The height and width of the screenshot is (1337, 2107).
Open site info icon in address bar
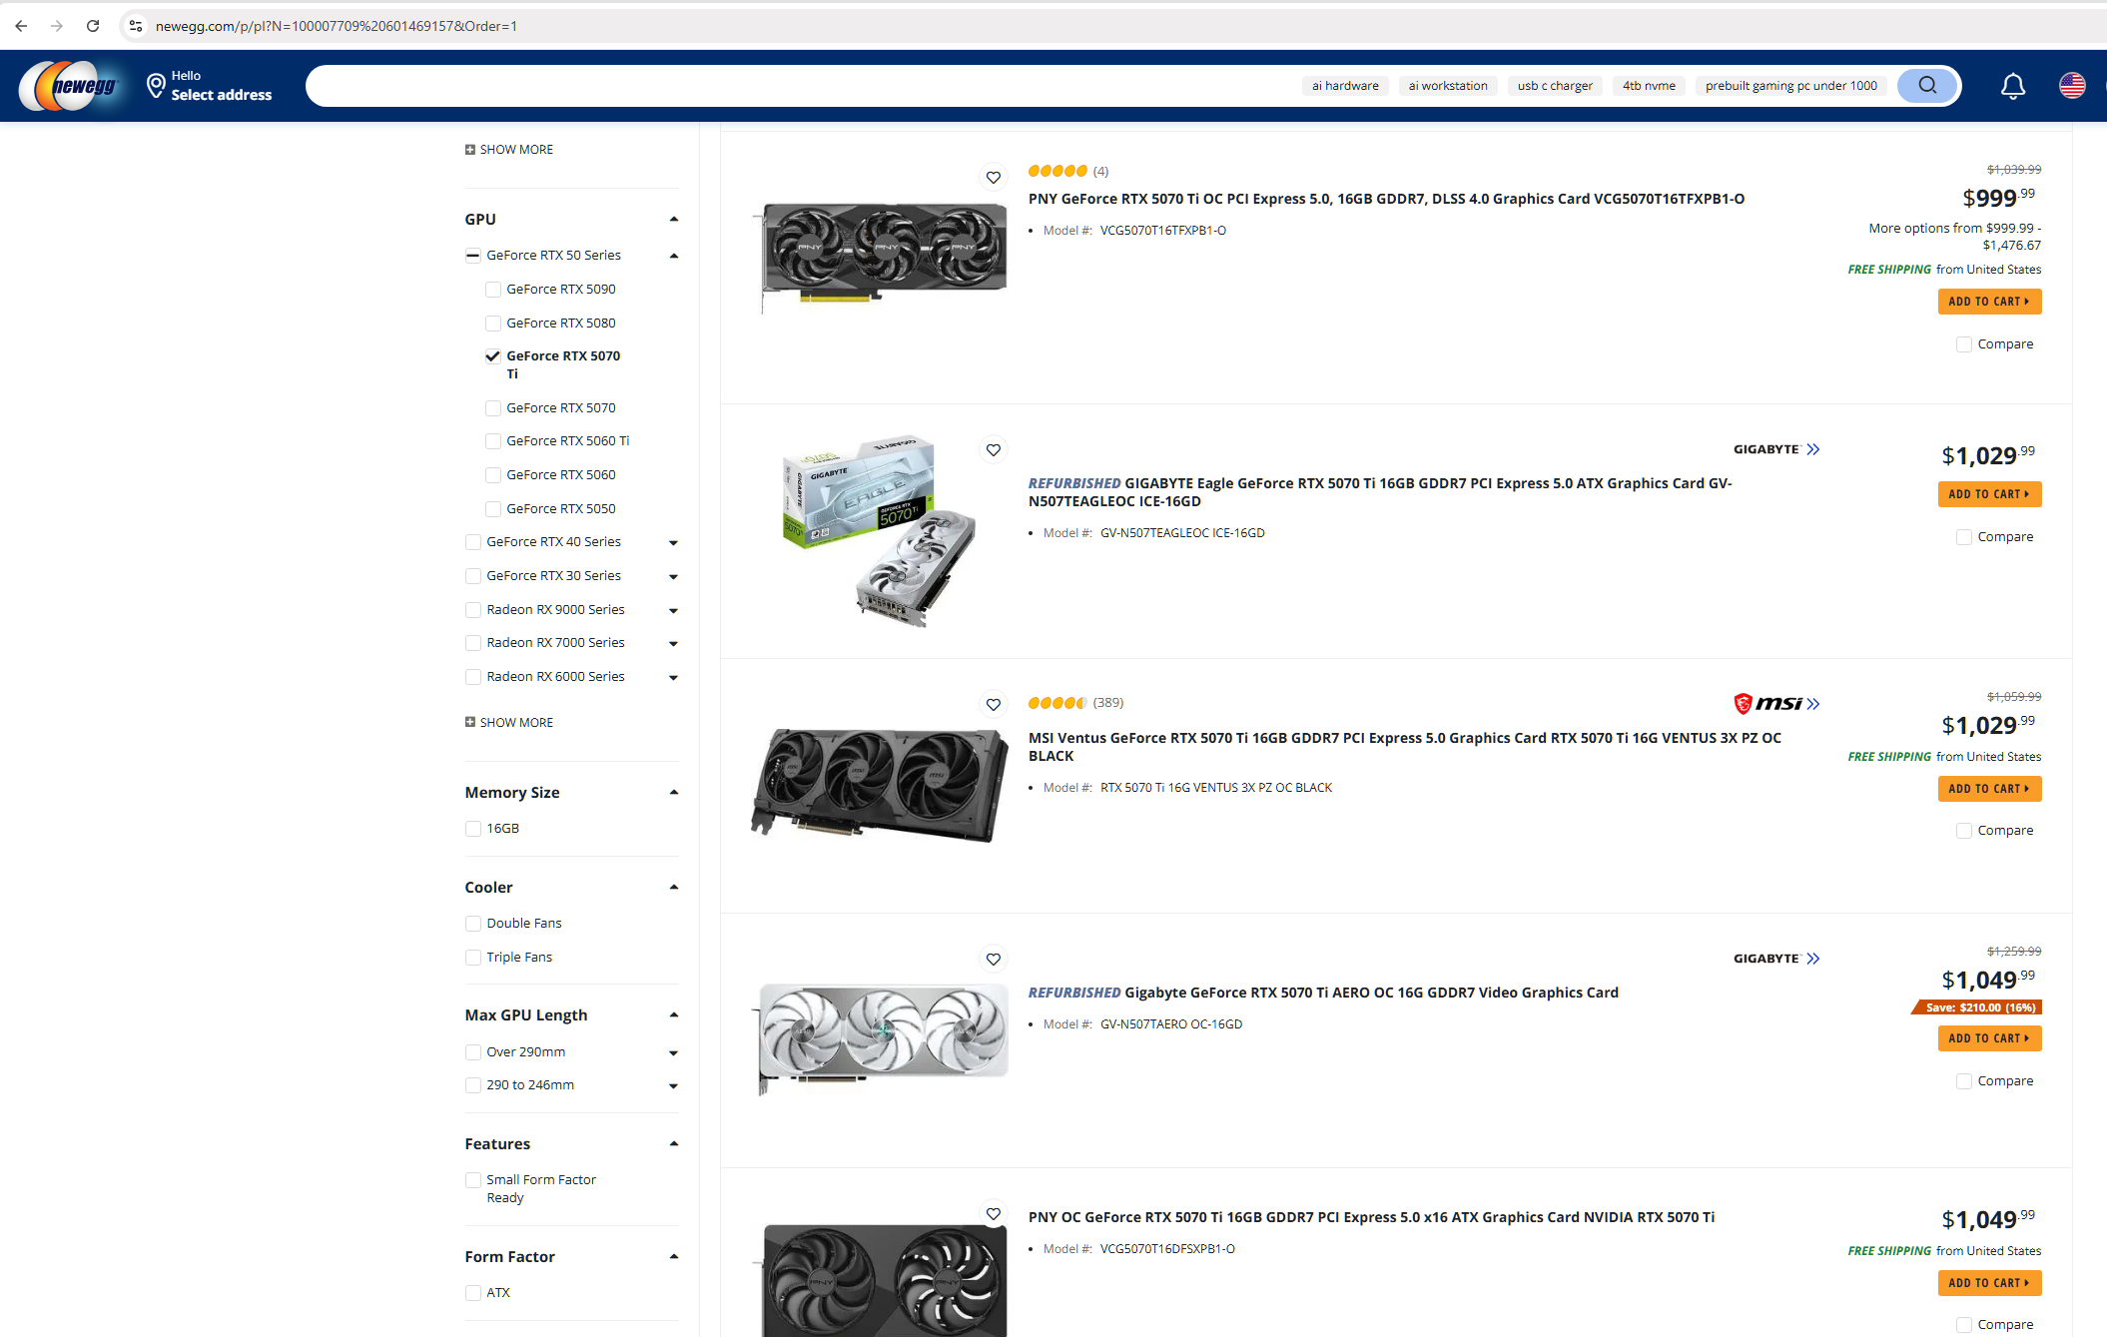pos(136,26)
